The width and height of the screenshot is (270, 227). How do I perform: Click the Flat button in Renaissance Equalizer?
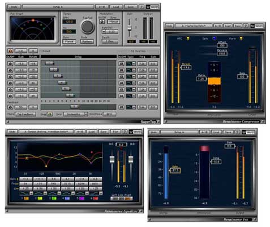(x=115, y=132)
